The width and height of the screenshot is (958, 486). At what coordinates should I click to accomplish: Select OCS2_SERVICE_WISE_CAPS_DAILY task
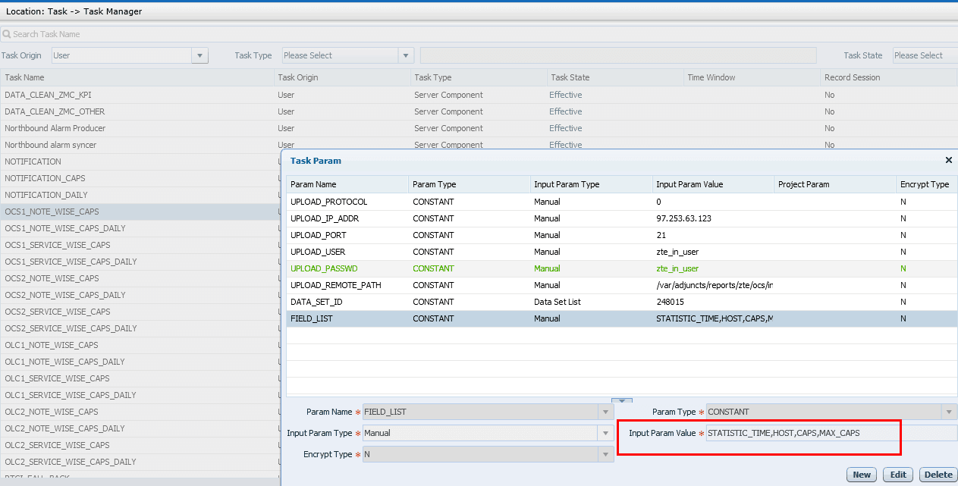(140, 328)
